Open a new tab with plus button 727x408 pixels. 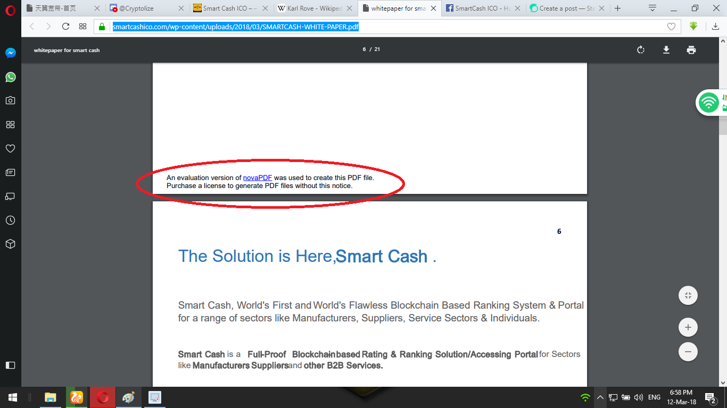coord(618,8)
